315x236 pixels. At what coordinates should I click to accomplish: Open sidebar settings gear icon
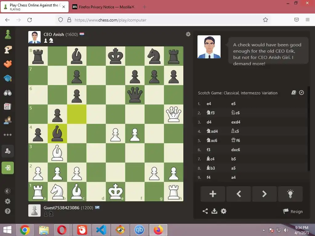(x=8, y=201)
